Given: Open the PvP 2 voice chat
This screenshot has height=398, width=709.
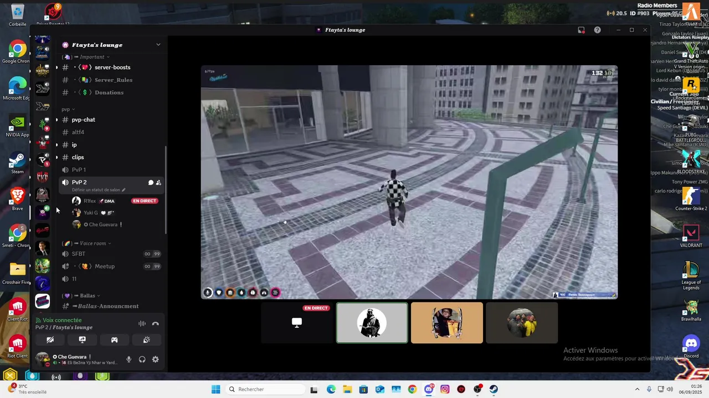Looking at the screenshot, I should [x=151, y=182].
